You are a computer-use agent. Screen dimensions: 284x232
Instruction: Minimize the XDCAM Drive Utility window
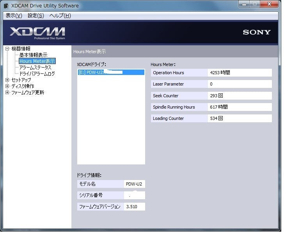click(x=244, y=4)
